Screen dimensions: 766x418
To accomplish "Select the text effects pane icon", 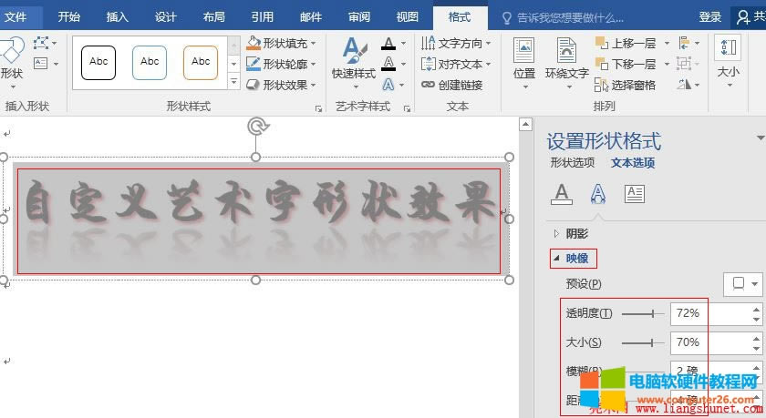I will pyautogui.click(x=598, y=194).
